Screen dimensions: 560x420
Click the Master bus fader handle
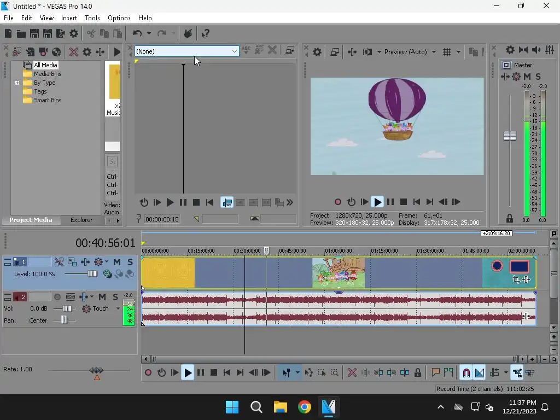pyautogui.click(x=510, y=136)
